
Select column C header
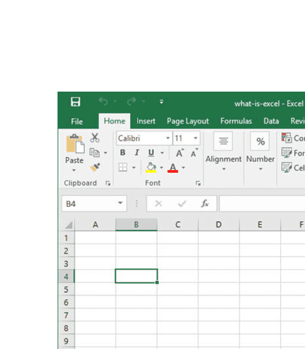tap(178, 225)
